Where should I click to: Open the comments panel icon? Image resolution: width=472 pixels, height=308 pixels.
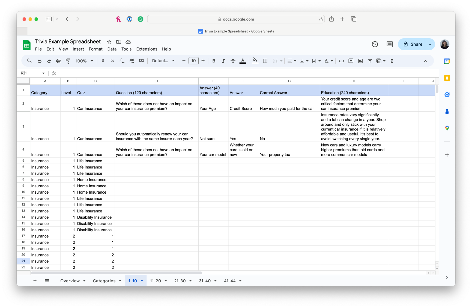(390, 44)
